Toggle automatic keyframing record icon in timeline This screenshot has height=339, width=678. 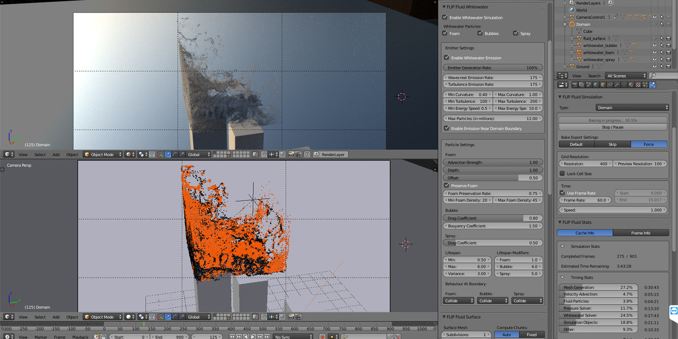tap(323, 337)
